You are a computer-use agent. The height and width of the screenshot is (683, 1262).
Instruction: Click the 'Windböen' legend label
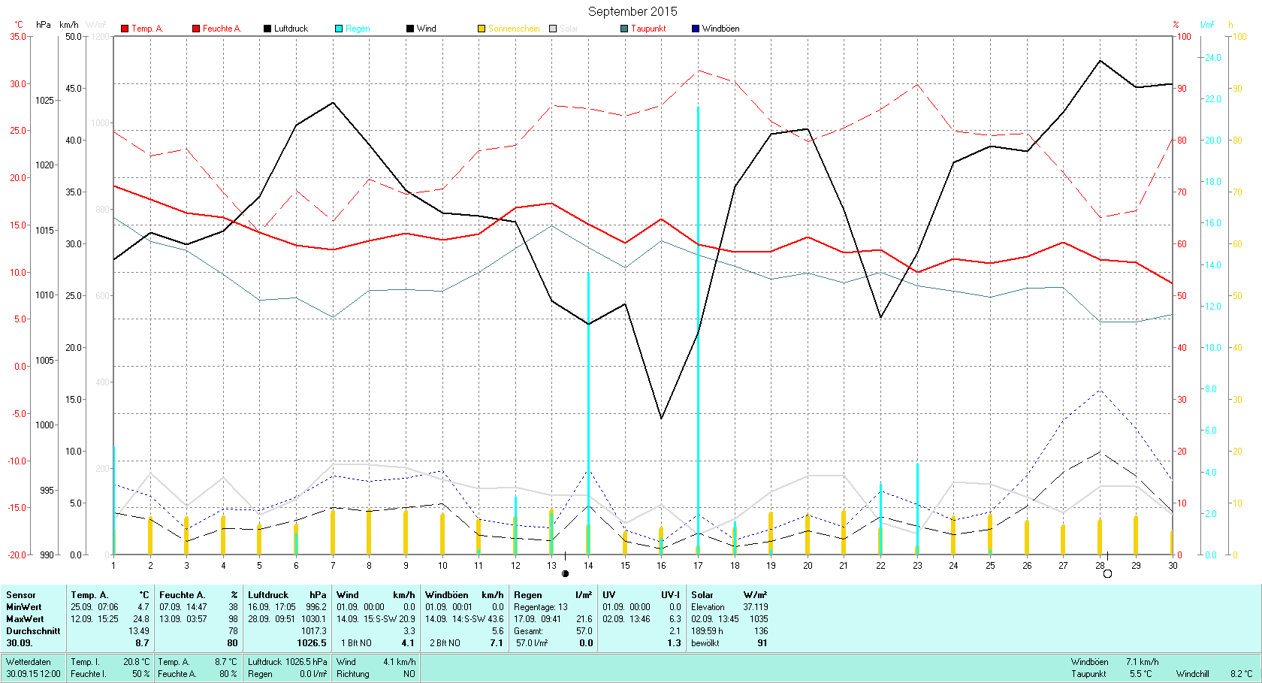(x=720, y=29)
